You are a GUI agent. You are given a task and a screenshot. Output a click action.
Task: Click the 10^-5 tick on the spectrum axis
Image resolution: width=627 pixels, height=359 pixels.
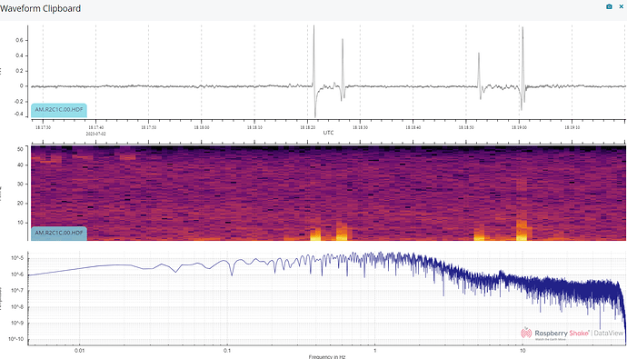(17, 258)
